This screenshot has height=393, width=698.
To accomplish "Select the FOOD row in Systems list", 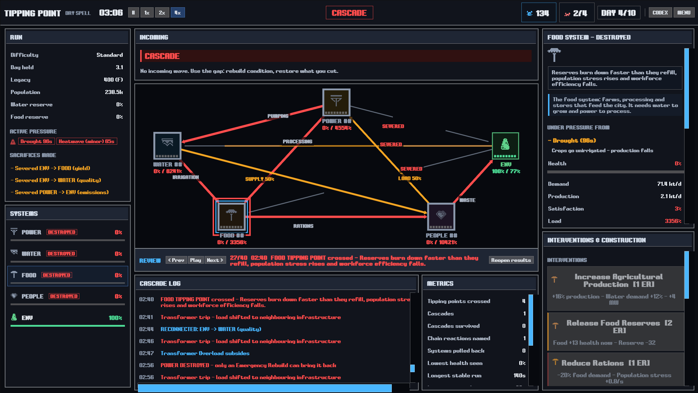I will point(68,275).
